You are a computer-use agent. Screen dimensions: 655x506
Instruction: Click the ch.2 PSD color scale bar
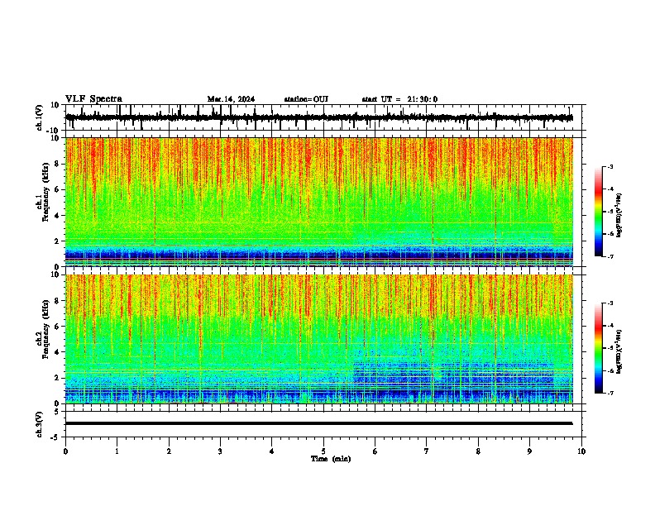pos(599,348)
